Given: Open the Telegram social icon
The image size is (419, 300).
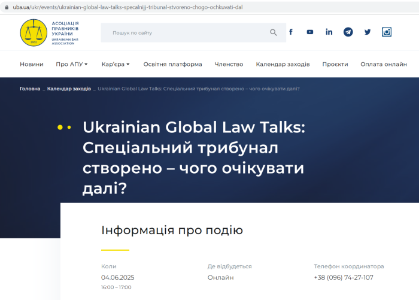Looking at the screenshot, I should click(348, 32).
